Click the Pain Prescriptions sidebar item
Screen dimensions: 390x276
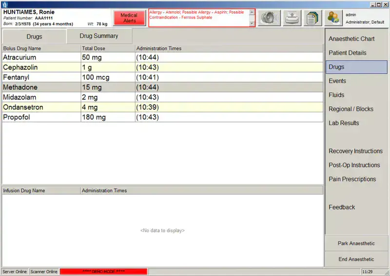click(352, 179)
